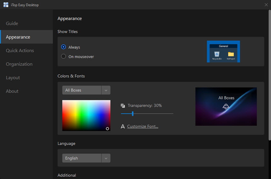Image resolution: width=271 pixels, height=179 pixels.
Task: Open the Guide section
Action: tap(12, 24)
